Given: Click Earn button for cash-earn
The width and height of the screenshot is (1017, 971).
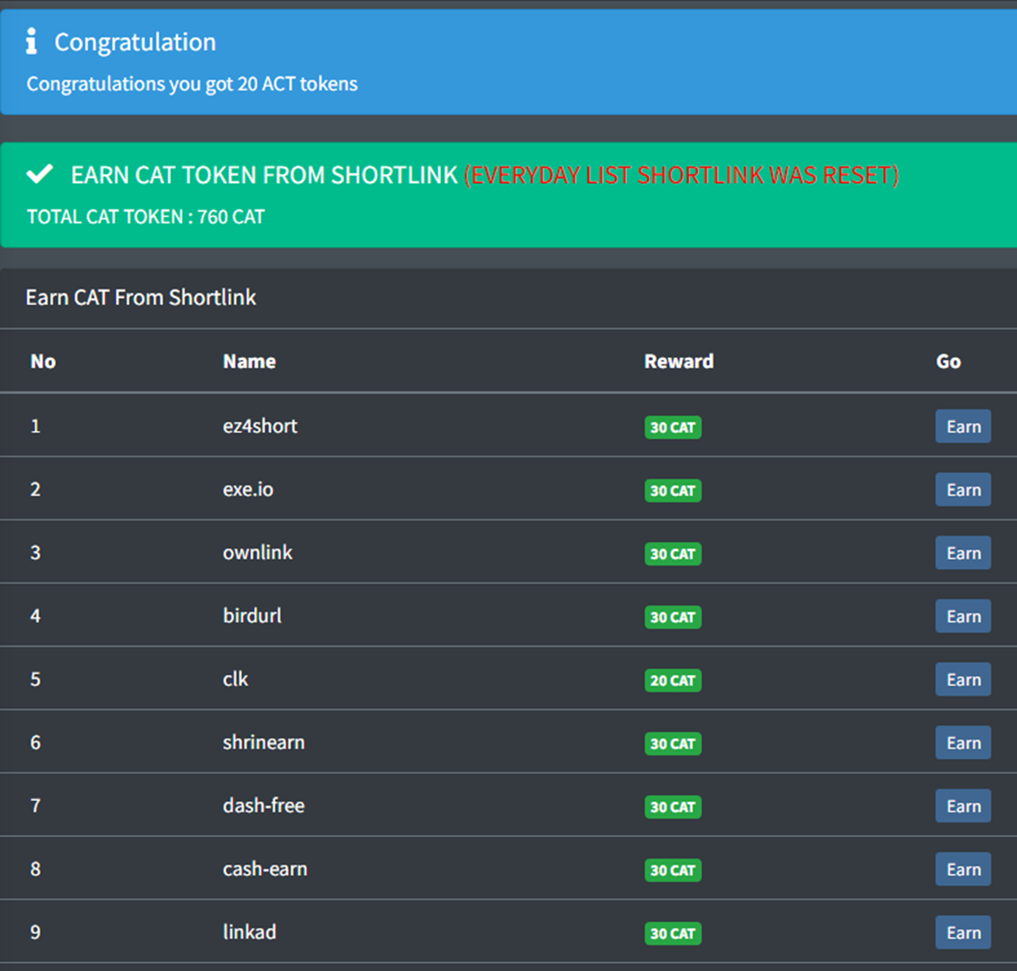Looking at the screenshot, I should point(963,869).
